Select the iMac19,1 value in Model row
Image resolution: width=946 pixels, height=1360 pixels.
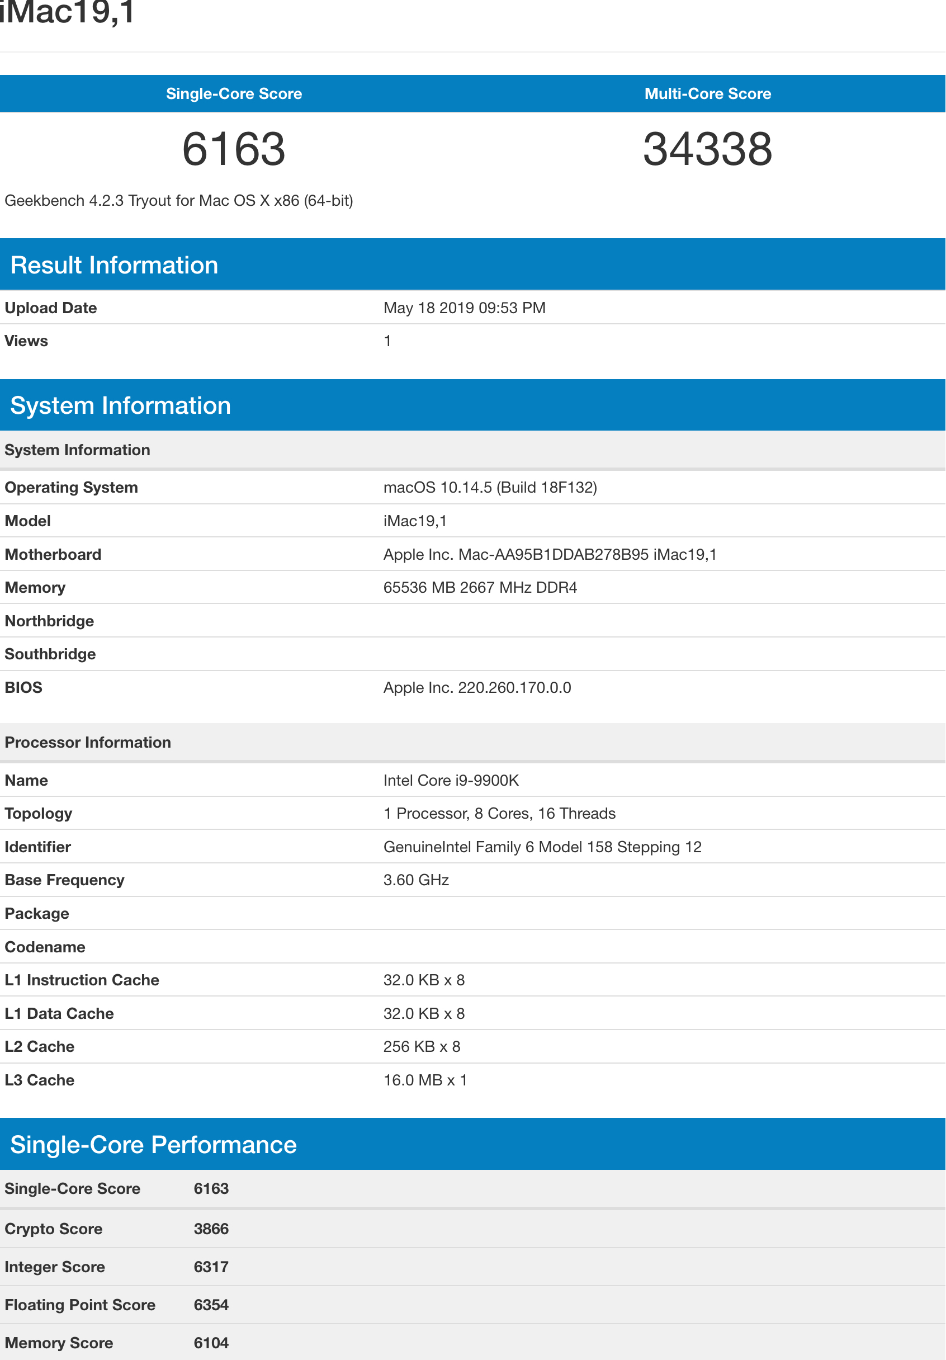pos(415,521)
